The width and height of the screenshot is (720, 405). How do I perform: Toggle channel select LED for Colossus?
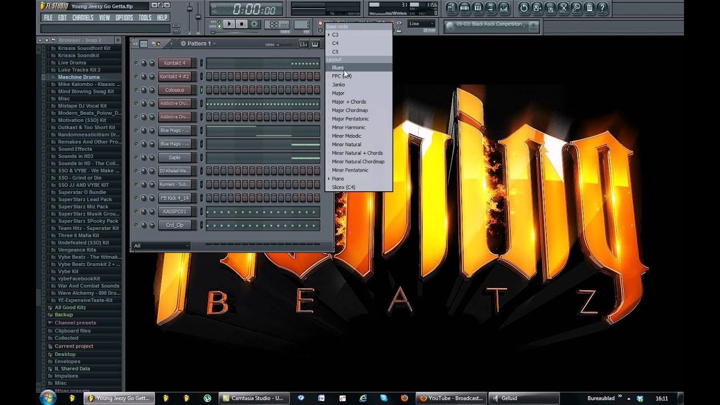tap(201, 90)
